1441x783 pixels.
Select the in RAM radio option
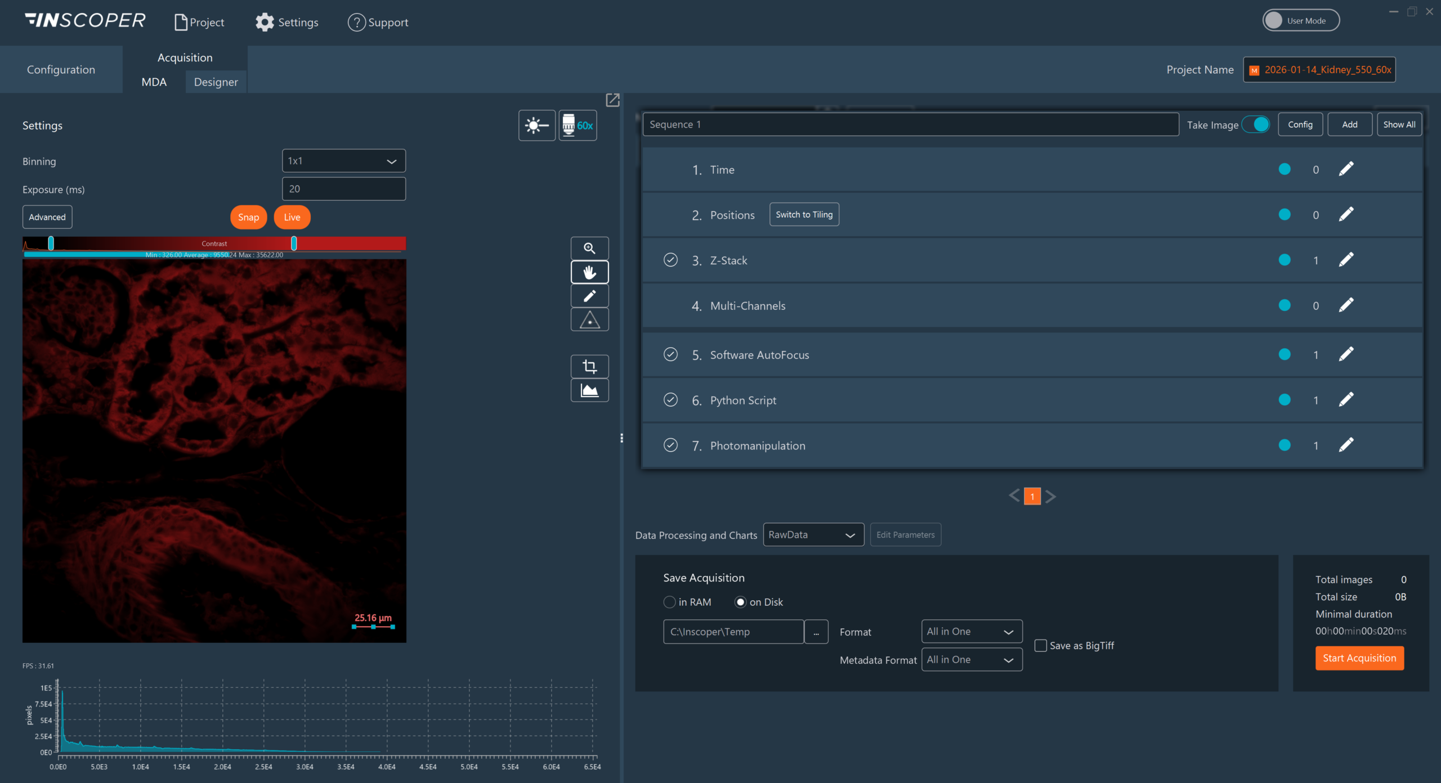(669, 602)
